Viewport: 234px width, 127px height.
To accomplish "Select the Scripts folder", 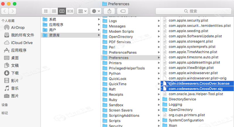I will point(131,121).
